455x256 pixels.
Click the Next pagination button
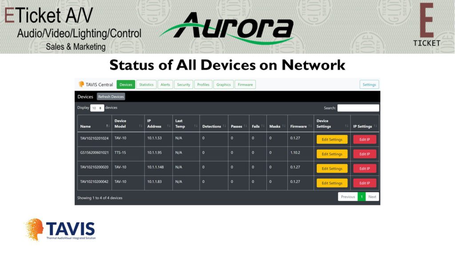click(x=372, y=197)
